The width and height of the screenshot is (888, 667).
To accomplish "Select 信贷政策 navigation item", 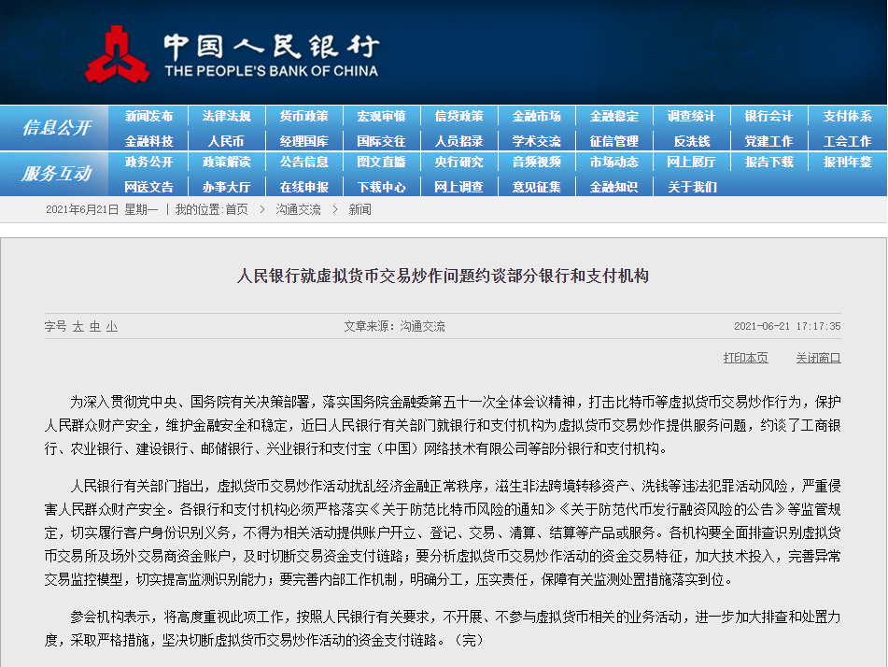I will tap(458, 116).
